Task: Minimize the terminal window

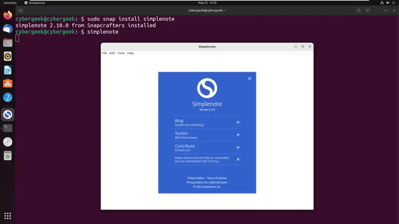Action: (377, 10)
